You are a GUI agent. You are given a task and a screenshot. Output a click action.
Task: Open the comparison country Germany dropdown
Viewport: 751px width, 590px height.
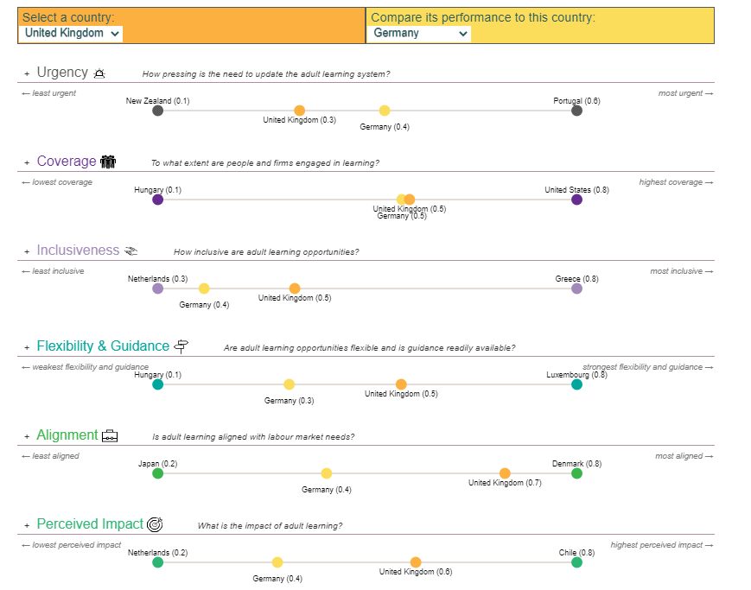coord(421,34)
